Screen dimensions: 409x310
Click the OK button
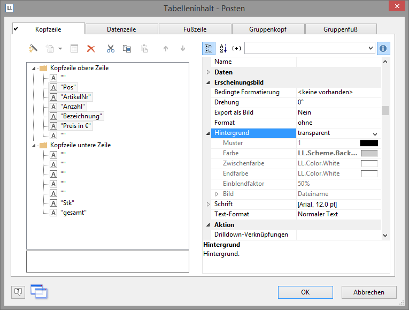point(305,292)
